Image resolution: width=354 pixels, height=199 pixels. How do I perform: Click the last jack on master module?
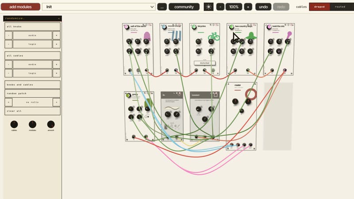250,145
